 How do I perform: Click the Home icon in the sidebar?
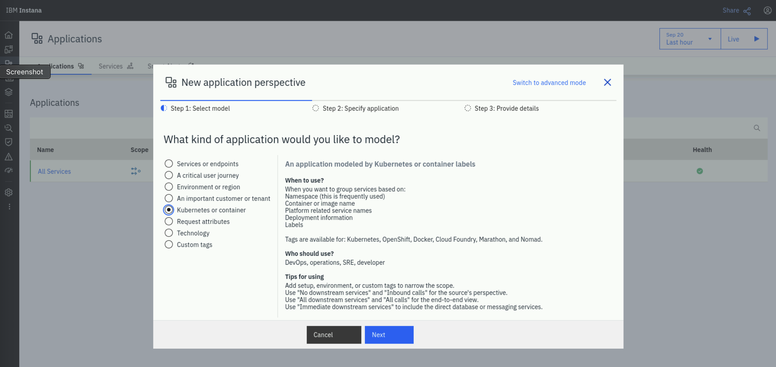pos(9,35)
